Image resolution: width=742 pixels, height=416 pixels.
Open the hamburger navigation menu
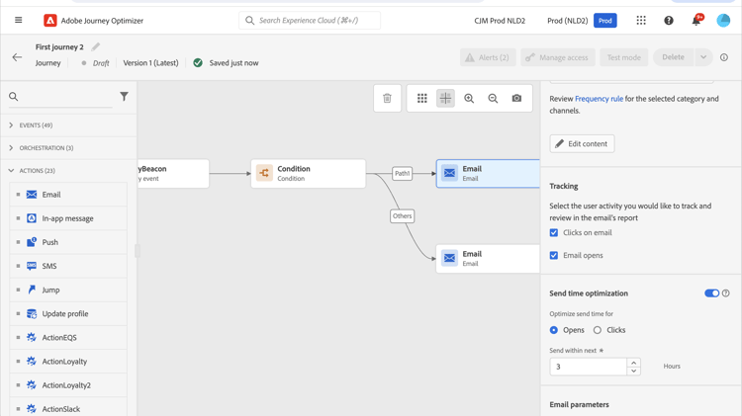tap(19, 21)
